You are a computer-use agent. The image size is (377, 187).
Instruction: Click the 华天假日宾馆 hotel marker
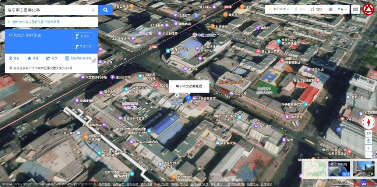[194, 98]
